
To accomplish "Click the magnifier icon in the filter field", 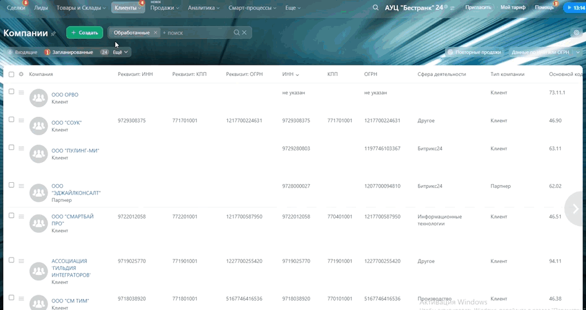I will click(x=236, y=33).
